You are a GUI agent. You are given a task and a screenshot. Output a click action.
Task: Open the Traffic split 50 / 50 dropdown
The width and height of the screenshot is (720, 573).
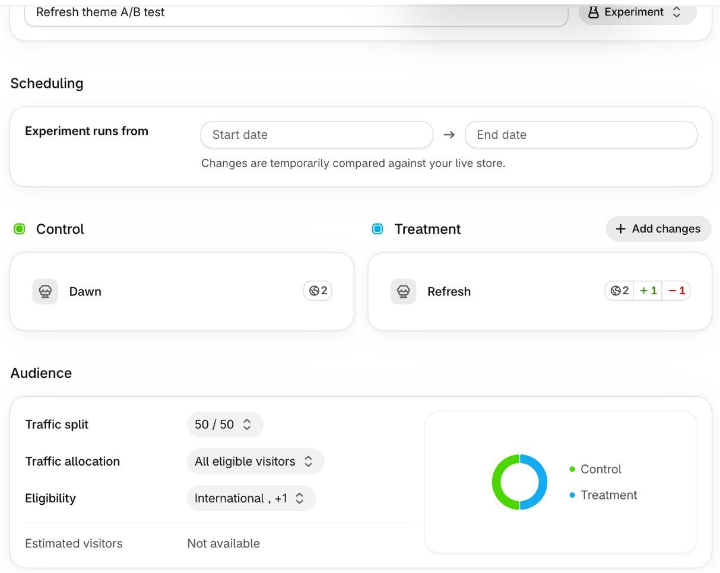coord(225,425)
